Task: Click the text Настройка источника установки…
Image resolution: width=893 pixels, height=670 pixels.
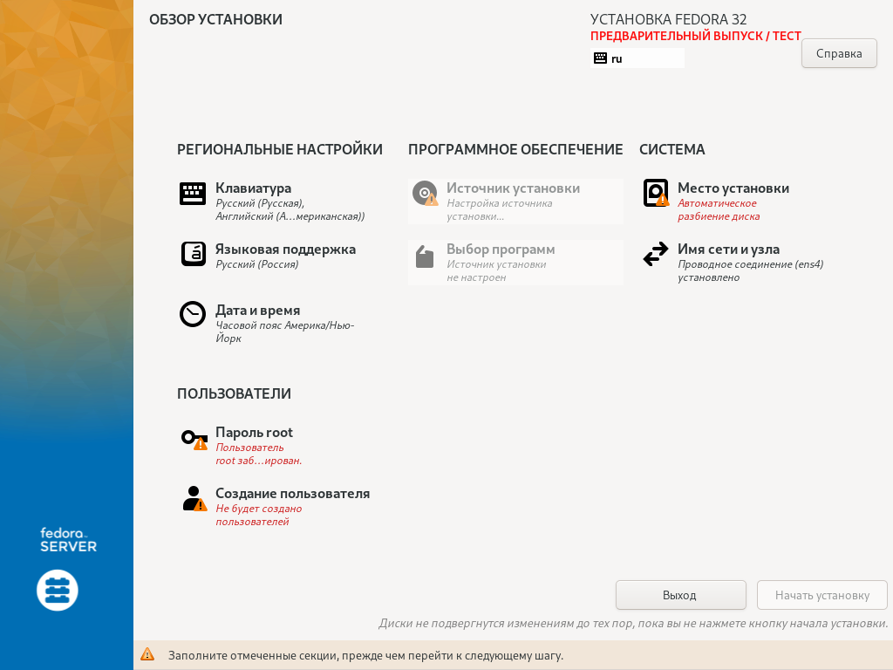Action: [x=500, y=209]
